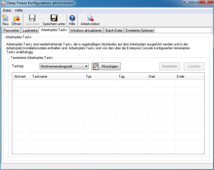Image resolution: width=214 pixels, height=170 pixels.
Task: Select the Arbeitsplatz-Tasks tab
Action: pyautogui.click(x=54, y=30)
